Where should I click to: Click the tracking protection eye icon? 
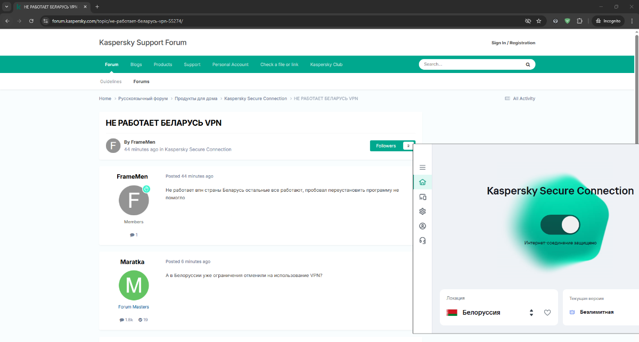pyautogui.click(x=528, y=21)
